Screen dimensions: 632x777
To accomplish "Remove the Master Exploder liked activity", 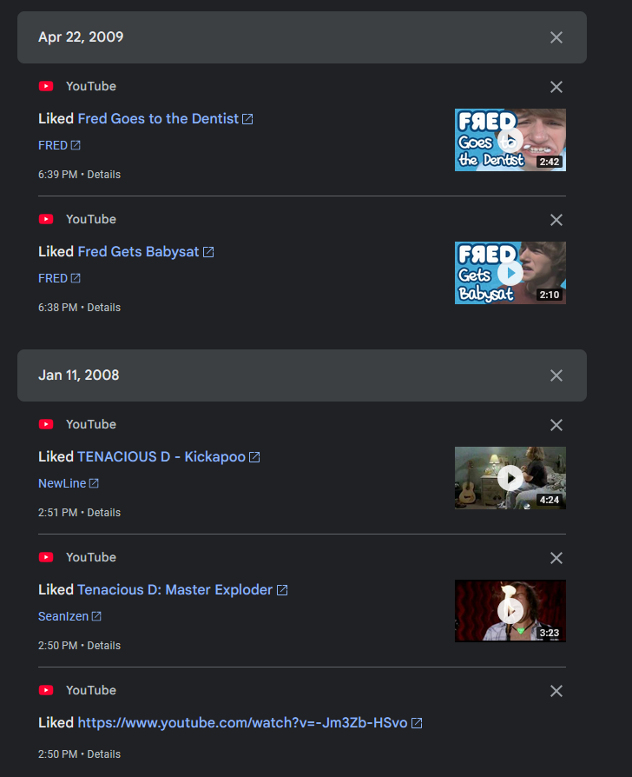I will point(556,558).
